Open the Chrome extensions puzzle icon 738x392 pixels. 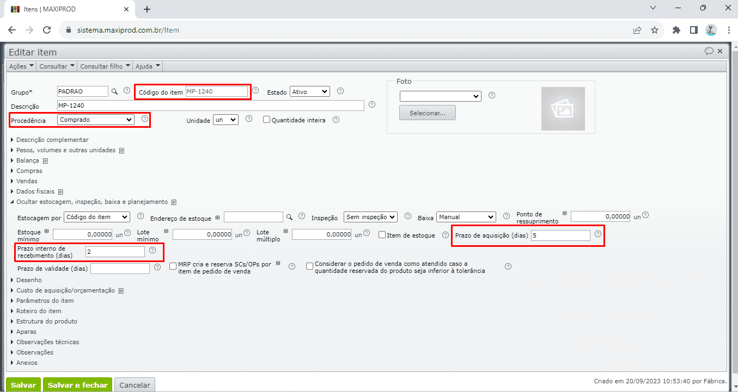[676, 30]
